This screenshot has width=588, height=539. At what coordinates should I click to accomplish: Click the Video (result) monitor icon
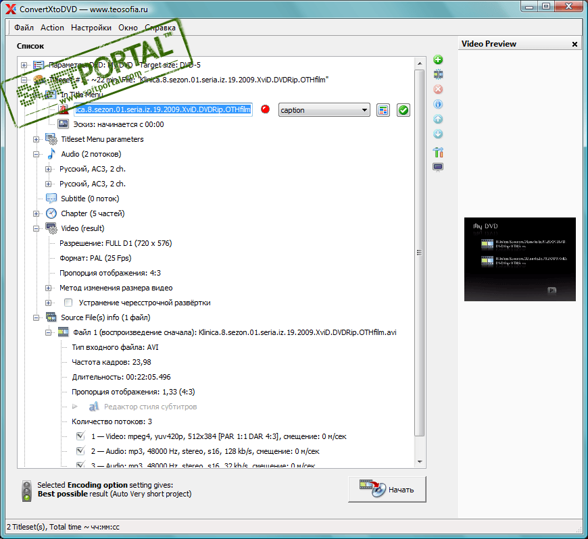point(51,228)
